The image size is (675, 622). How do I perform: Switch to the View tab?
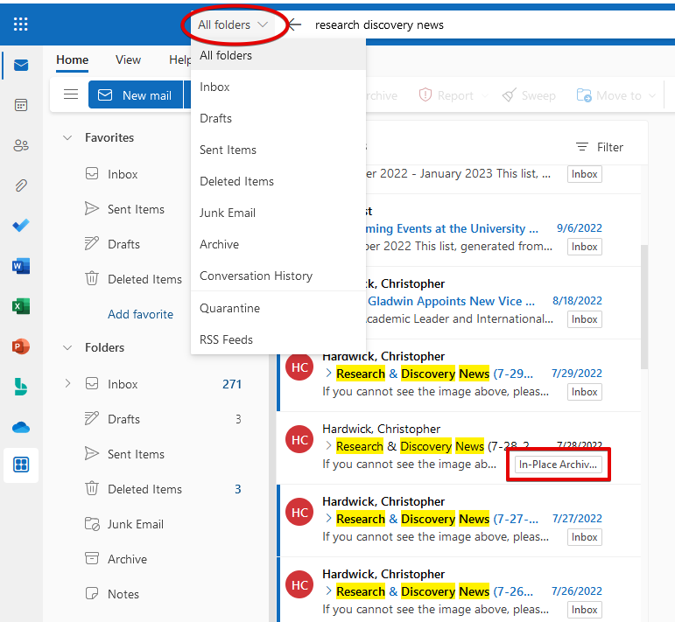tap(128, 60)
